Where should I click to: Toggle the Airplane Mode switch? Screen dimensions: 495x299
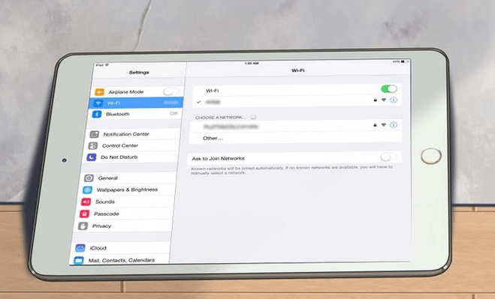point(171,91)
